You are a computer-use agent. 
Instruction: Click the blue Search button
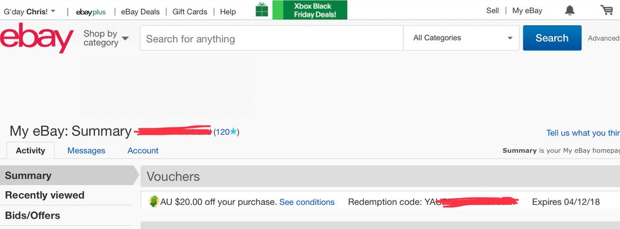[x=552, y=38]
